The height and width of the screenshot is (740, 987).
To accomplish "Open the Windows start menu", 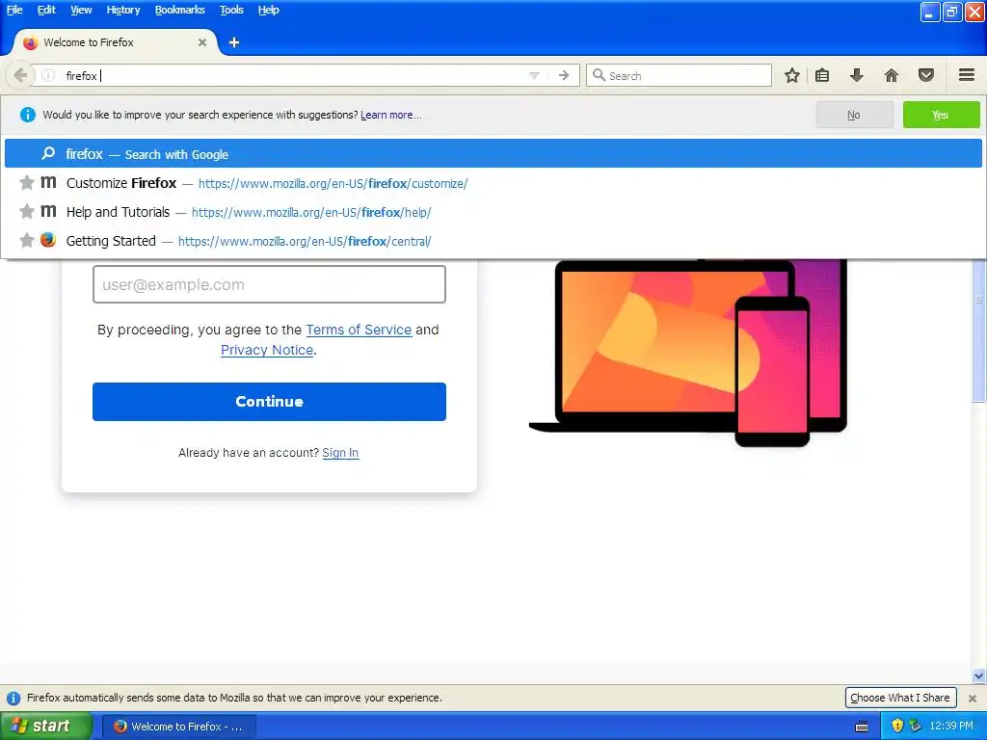I will coord(46,727).
